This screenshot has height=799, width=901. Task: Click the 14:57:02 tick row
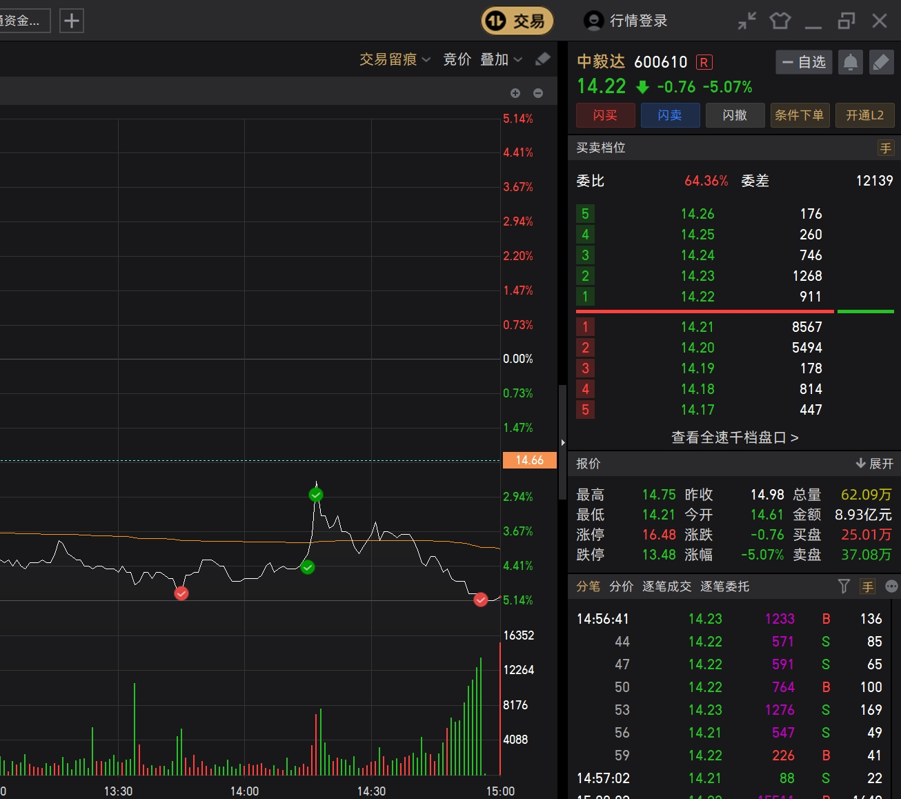730,778
